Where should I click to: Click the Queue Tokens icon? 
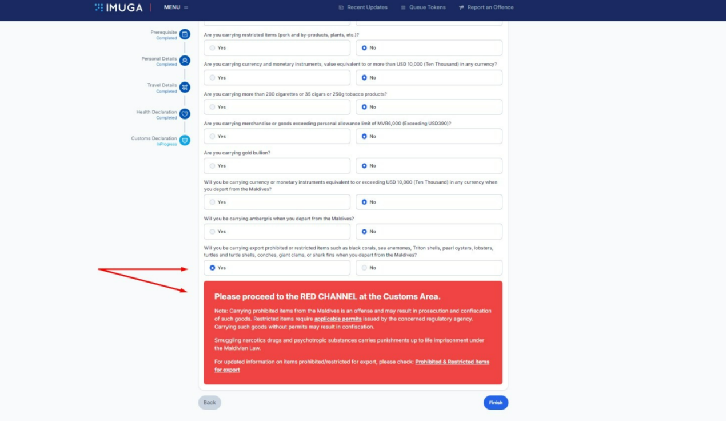403,7
